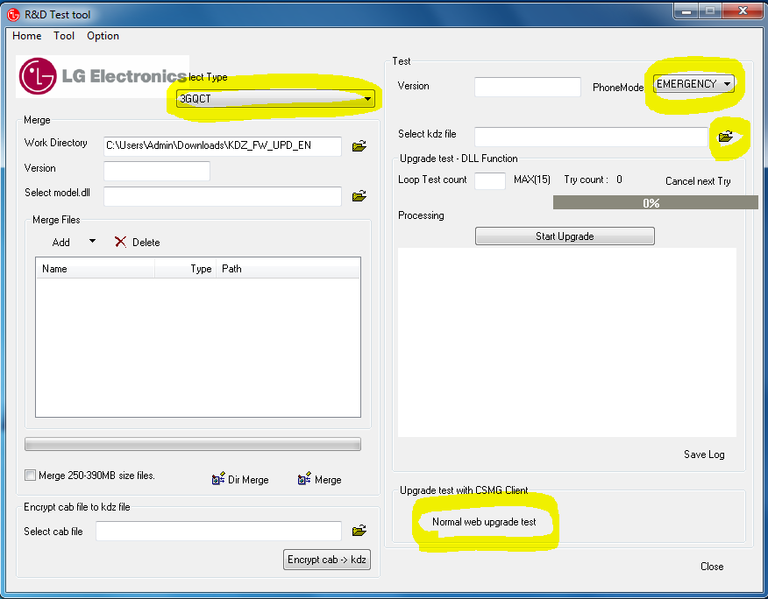Open the Option menu
Screen dimensions: 768x599
[103, 36]
